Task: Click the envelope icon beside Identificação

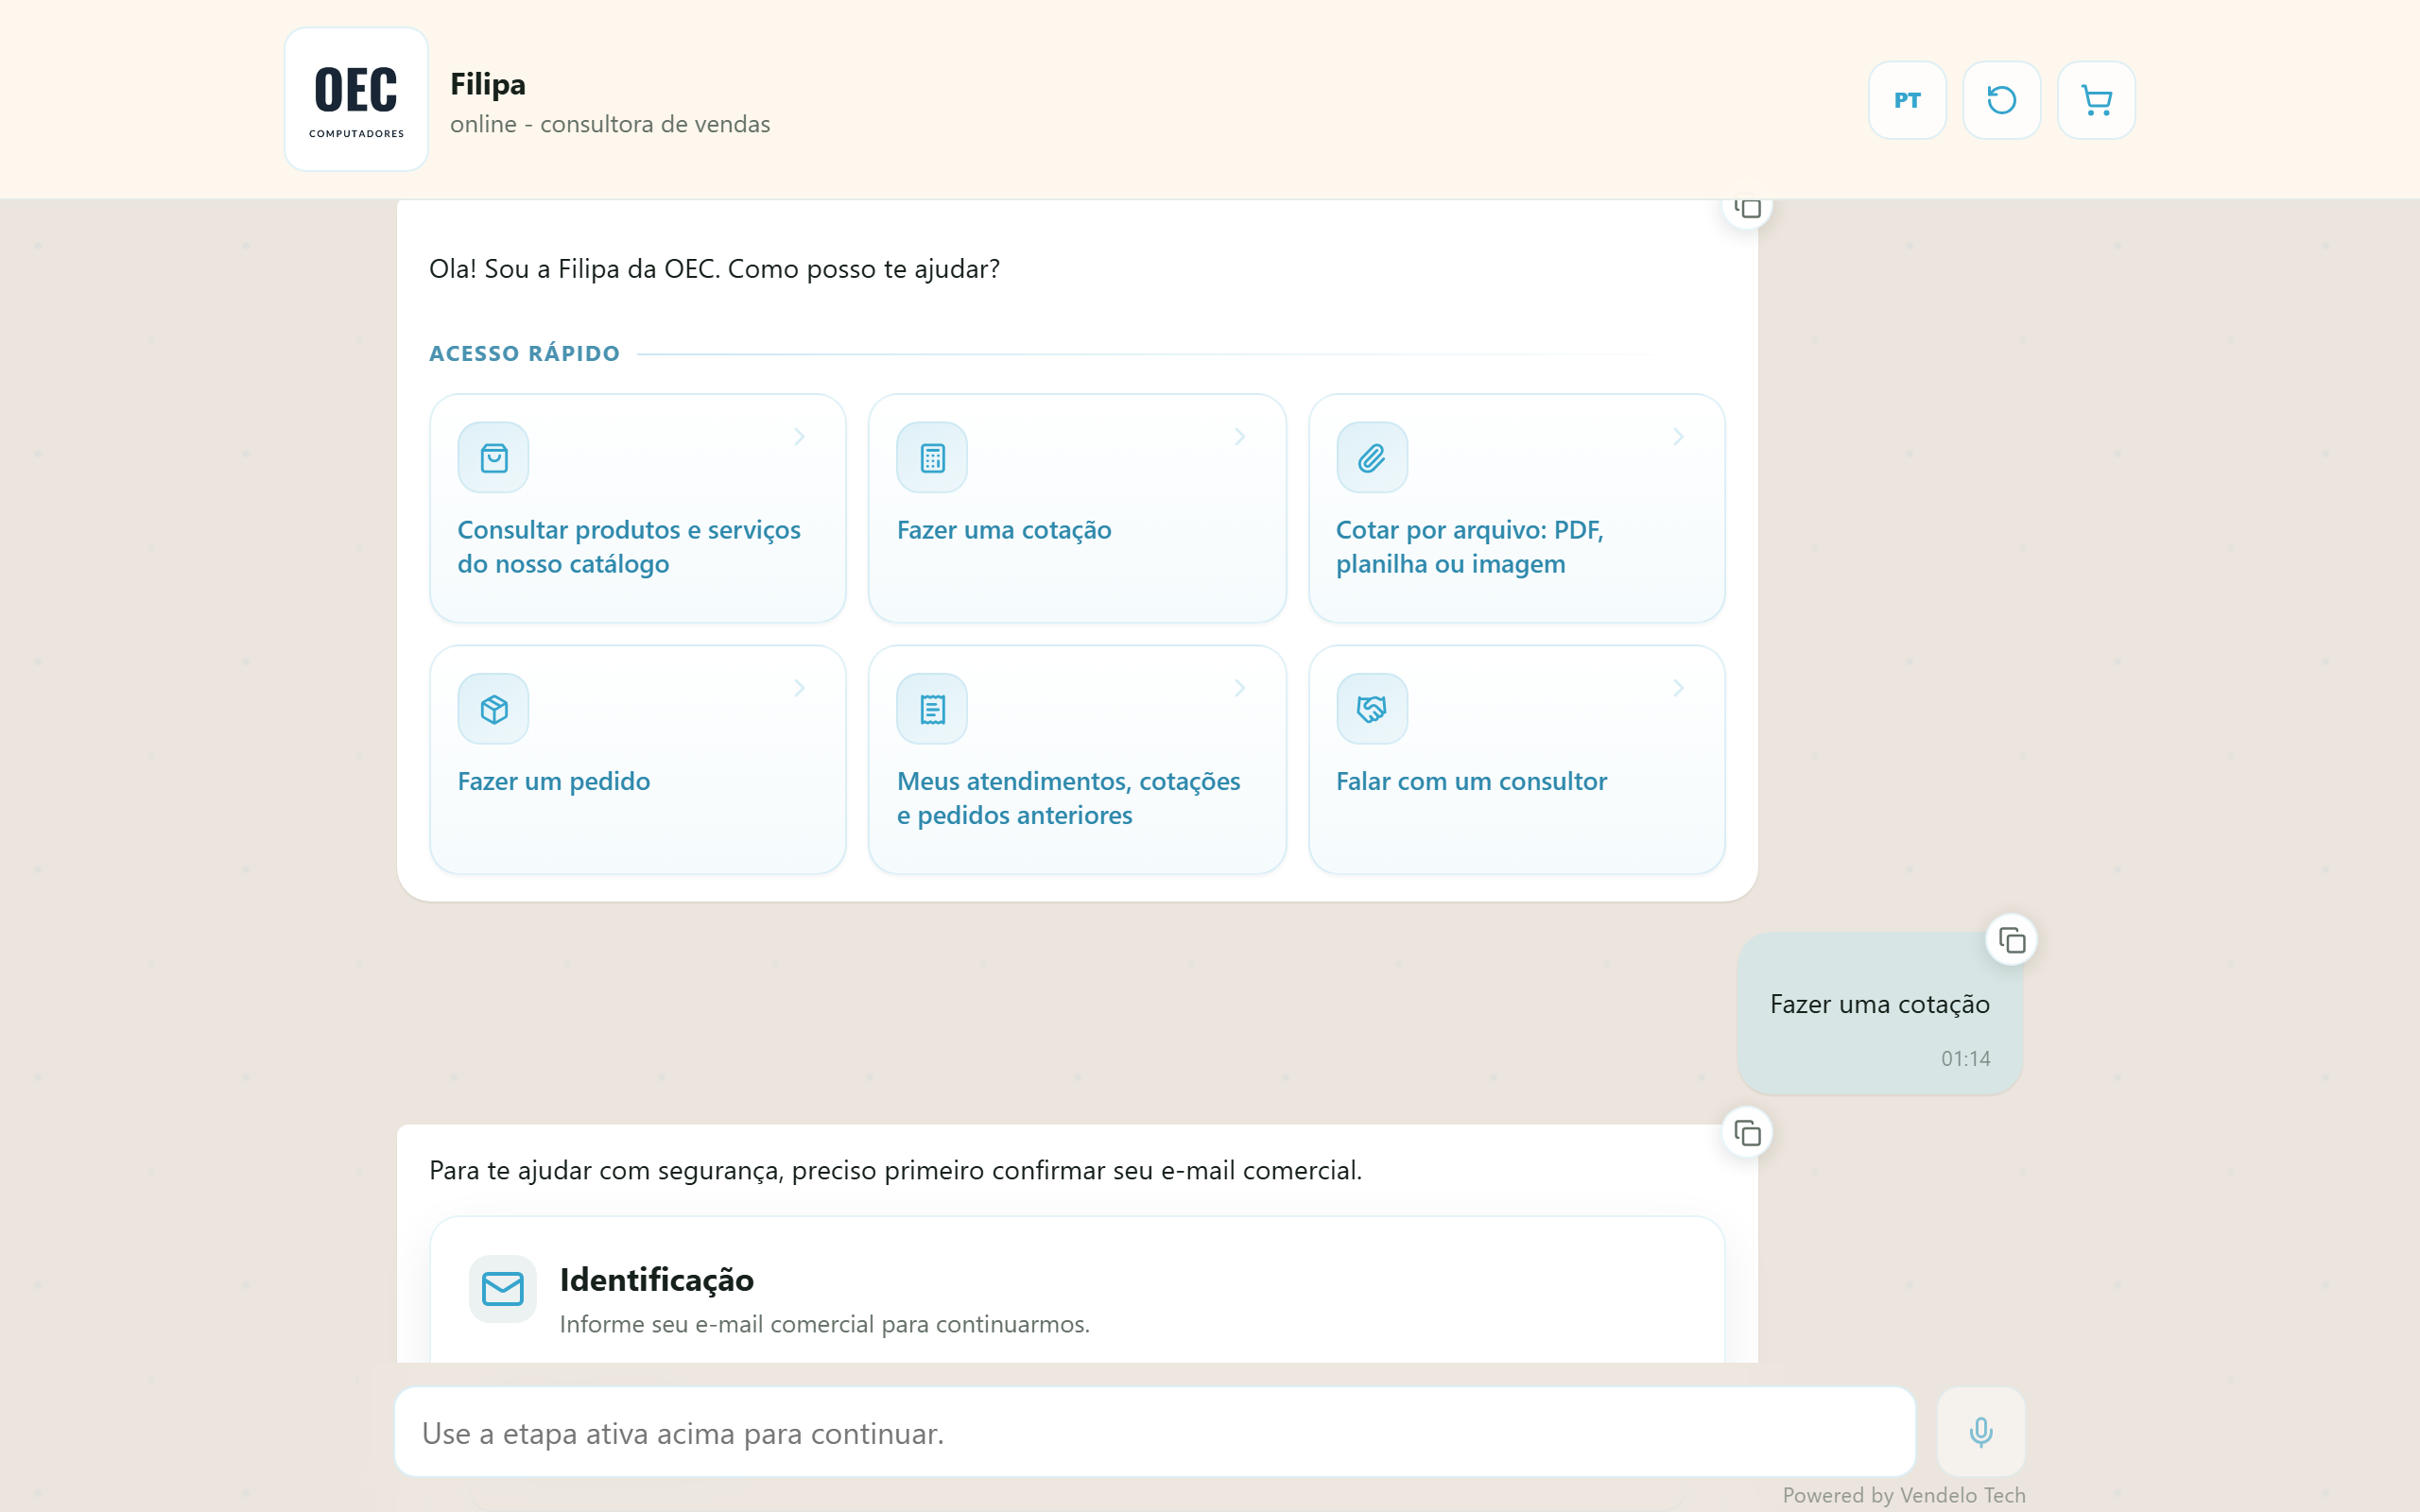Action: click(503, 1289)
